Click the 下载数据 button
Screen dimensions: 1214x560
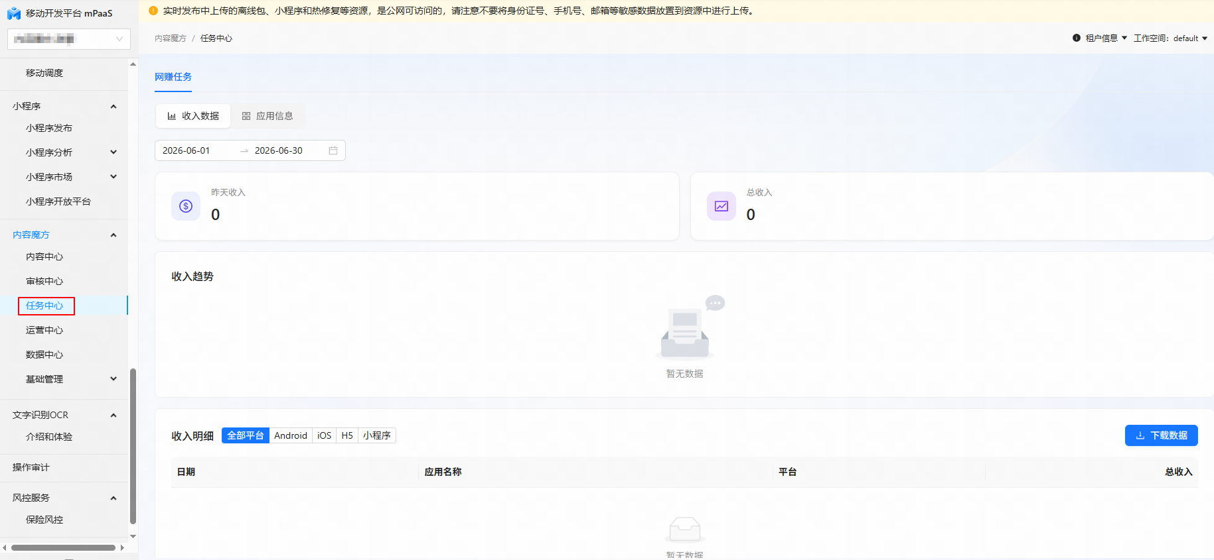[1161, 435]
